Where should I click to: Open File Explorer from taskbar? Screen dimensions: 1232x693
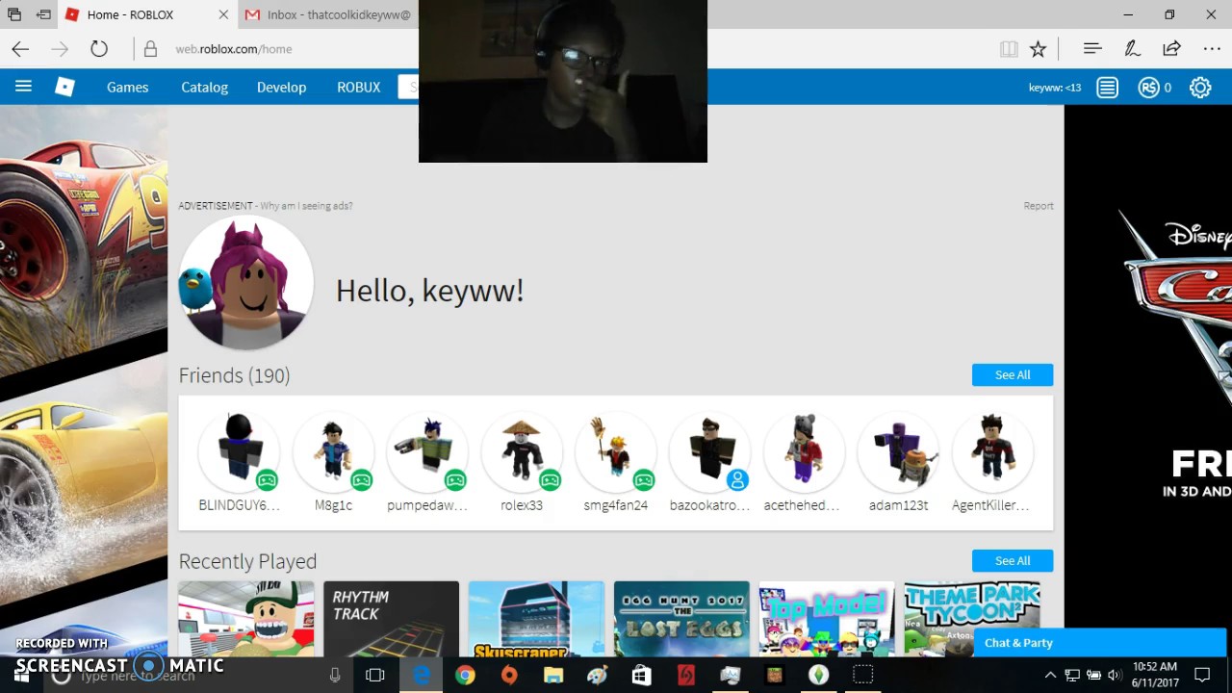(552, 676)
